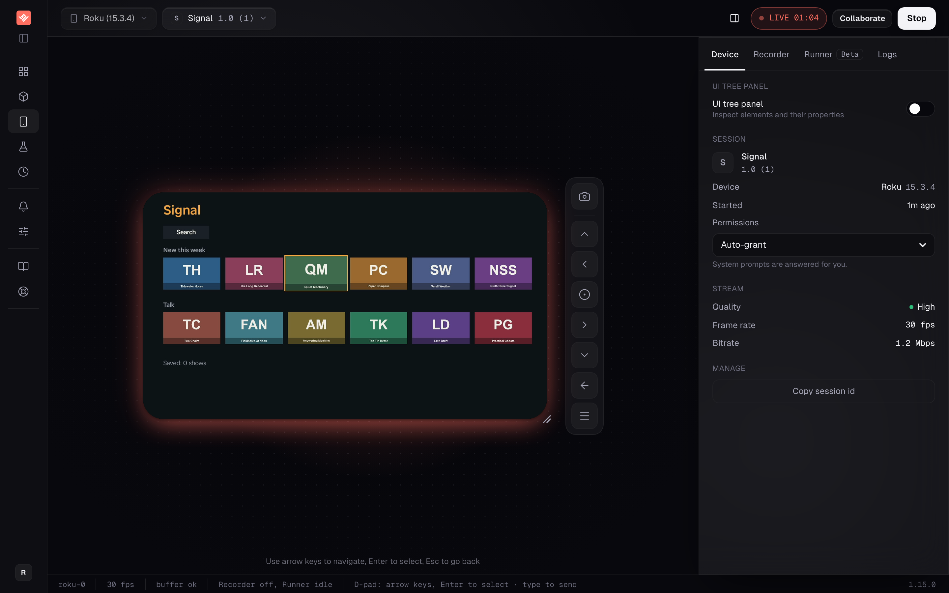Click the Search button in Signal app
Viewport: 949px width, 593px height.
[186, 232]
